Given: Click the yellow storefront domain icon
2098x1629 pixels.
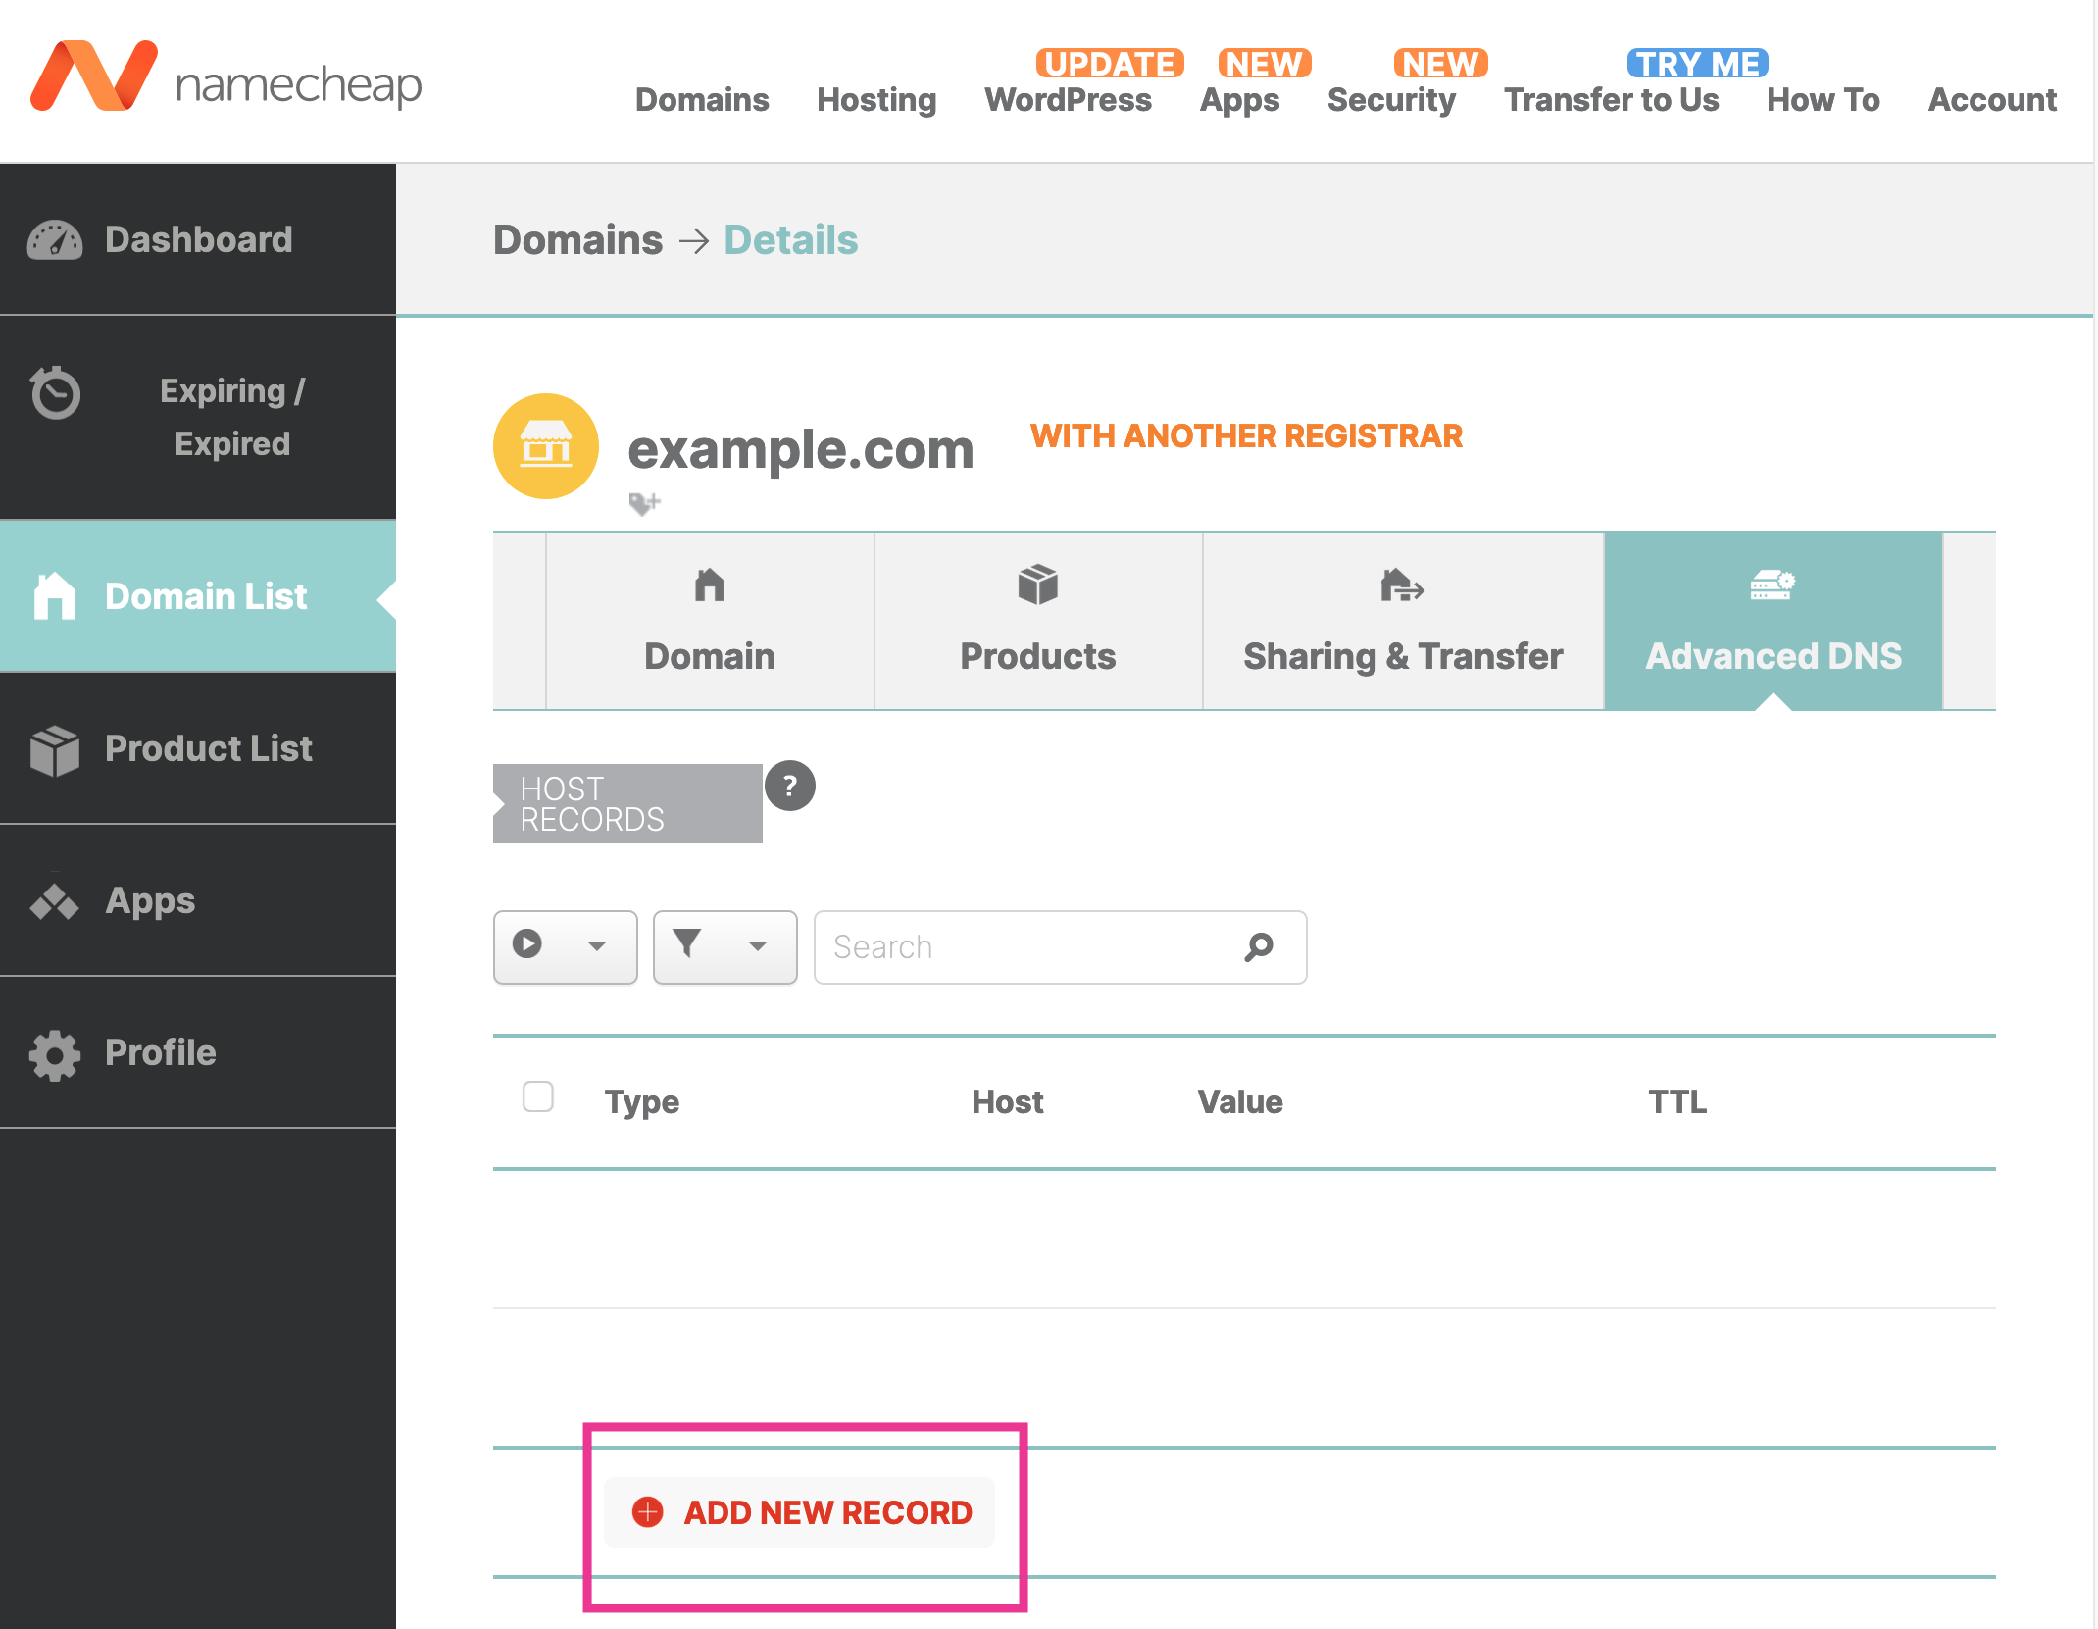Looking at the screenshot, I should pos(546,446).
